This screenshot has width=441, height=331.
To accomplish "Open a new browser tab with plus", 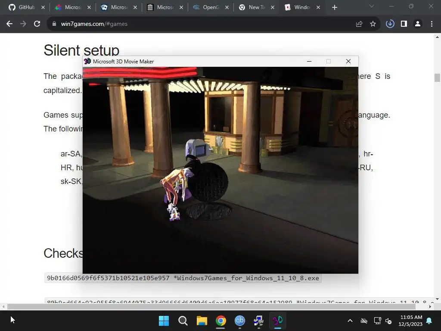I will coord(334,7).
